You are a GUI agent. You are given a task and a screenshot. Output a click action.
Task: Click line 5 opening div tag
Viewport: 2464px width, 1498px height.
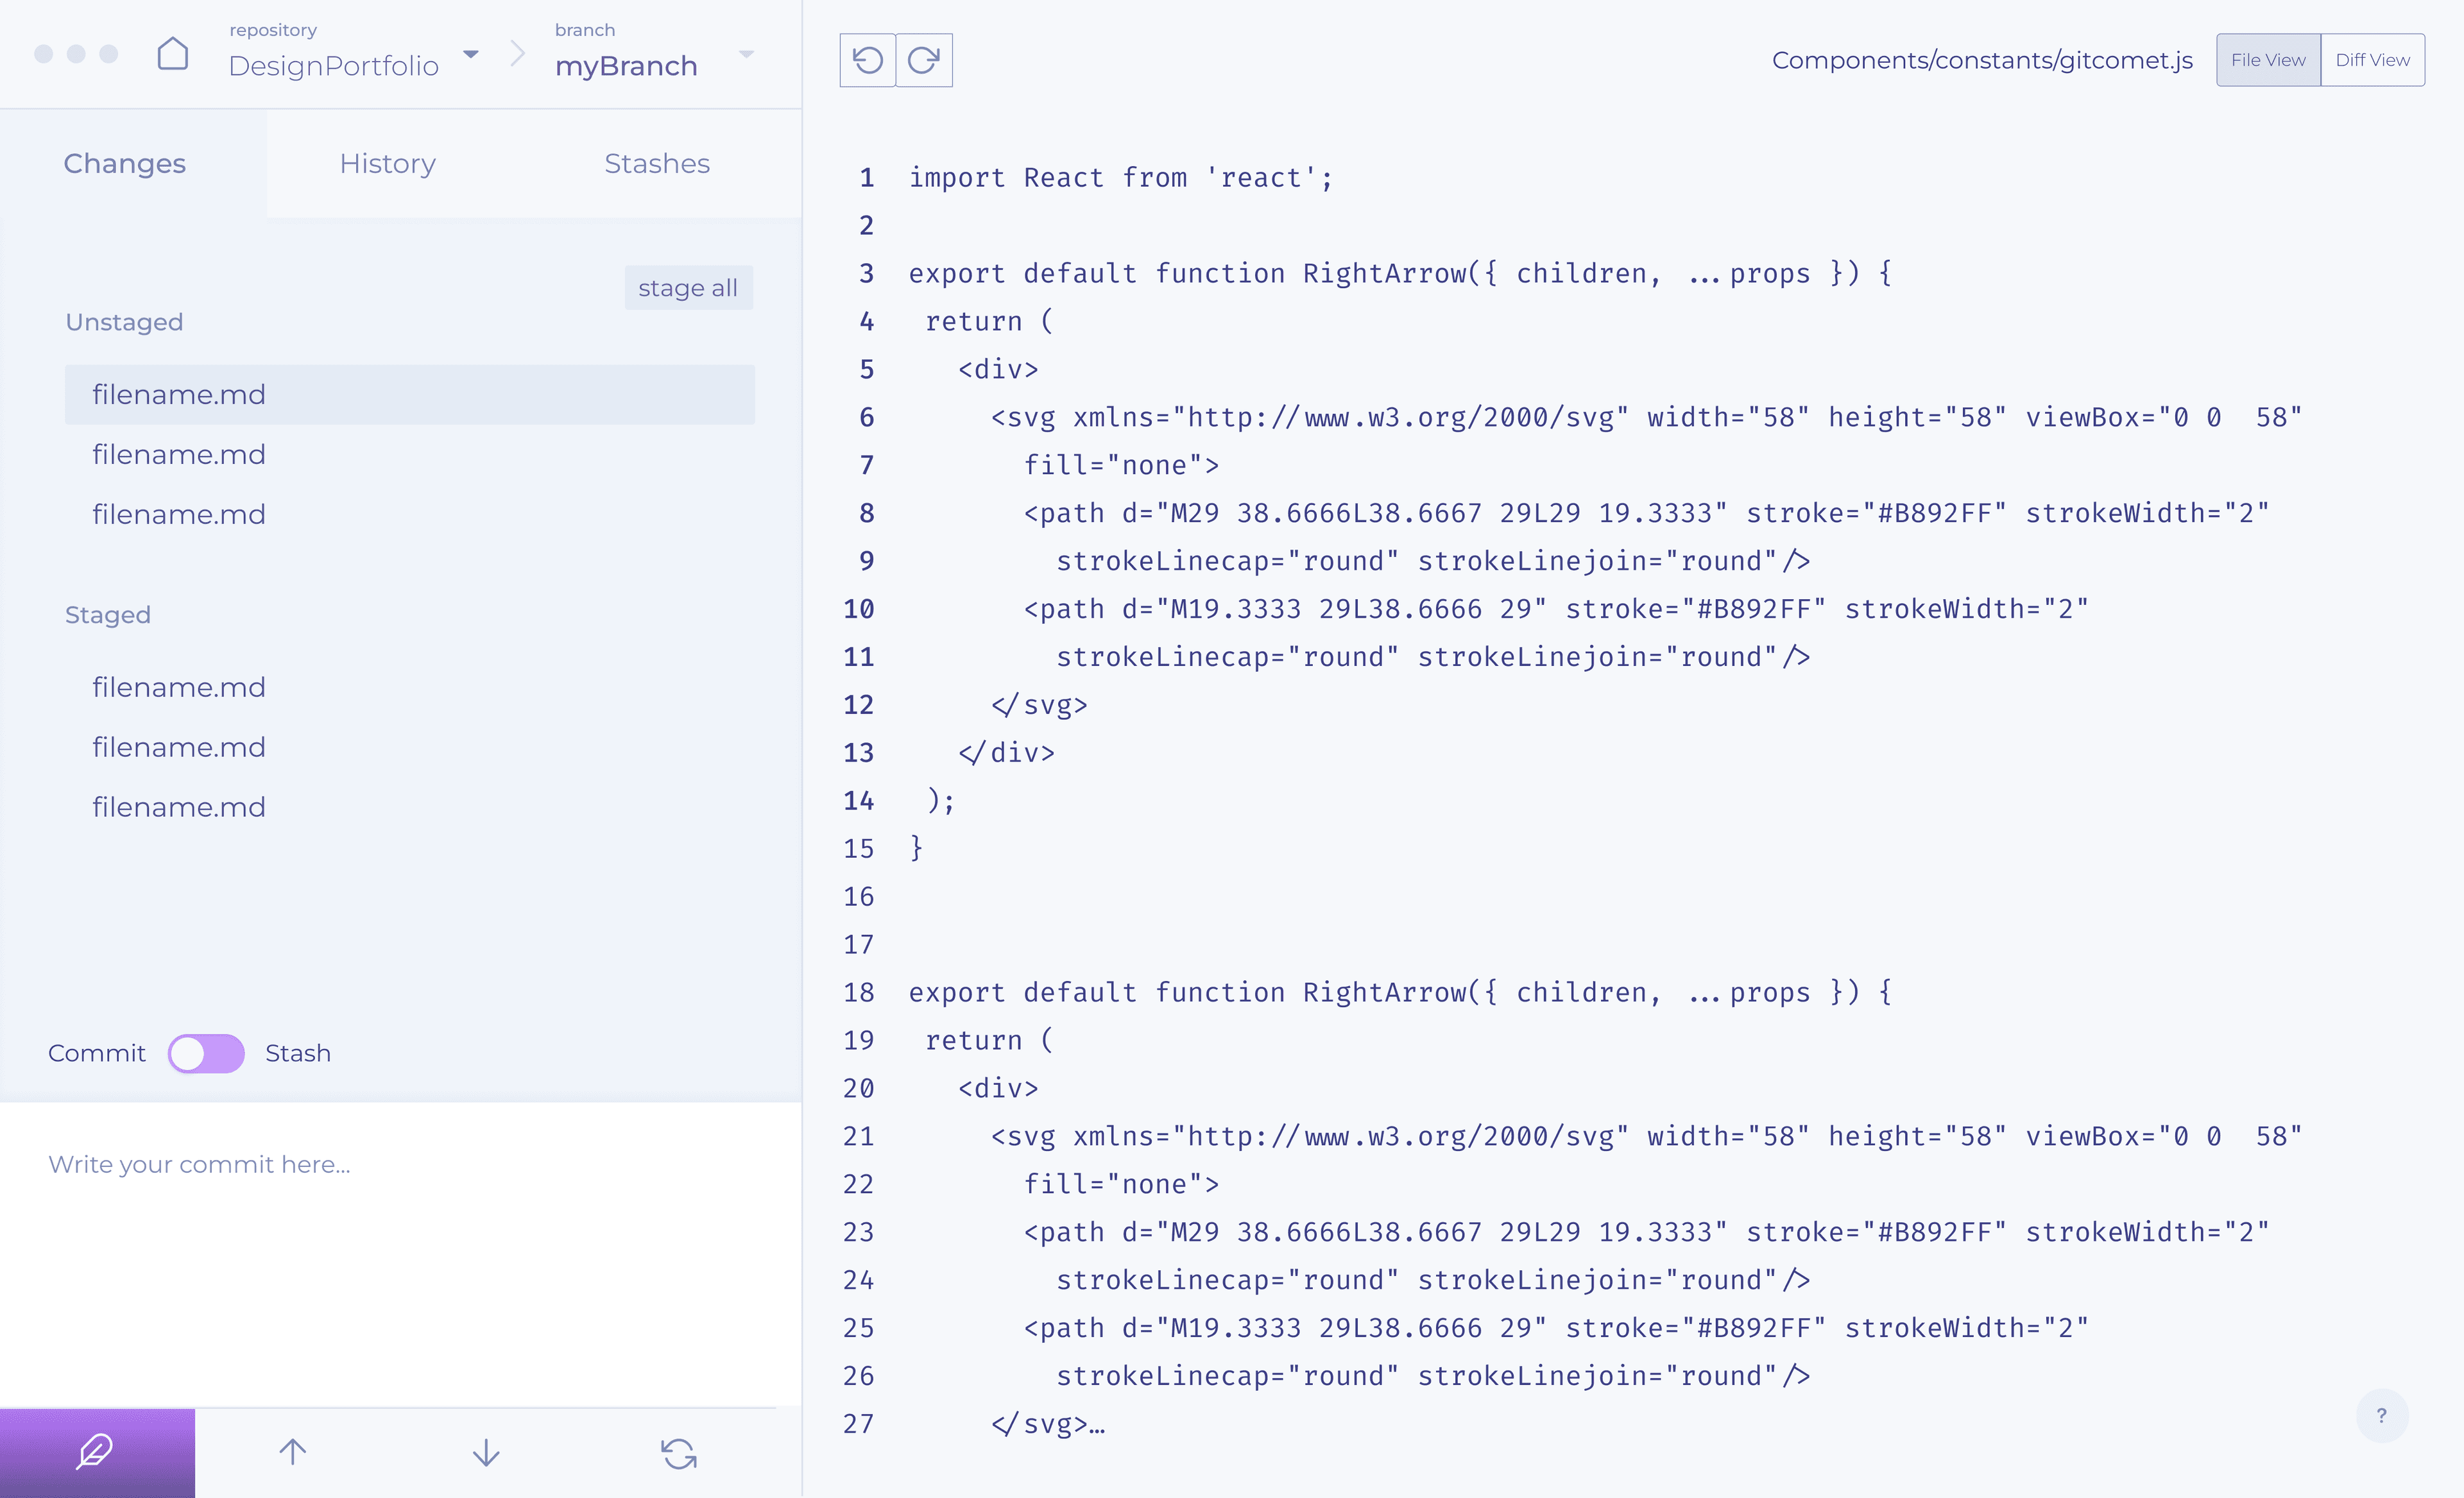click(x=998, y=370)
